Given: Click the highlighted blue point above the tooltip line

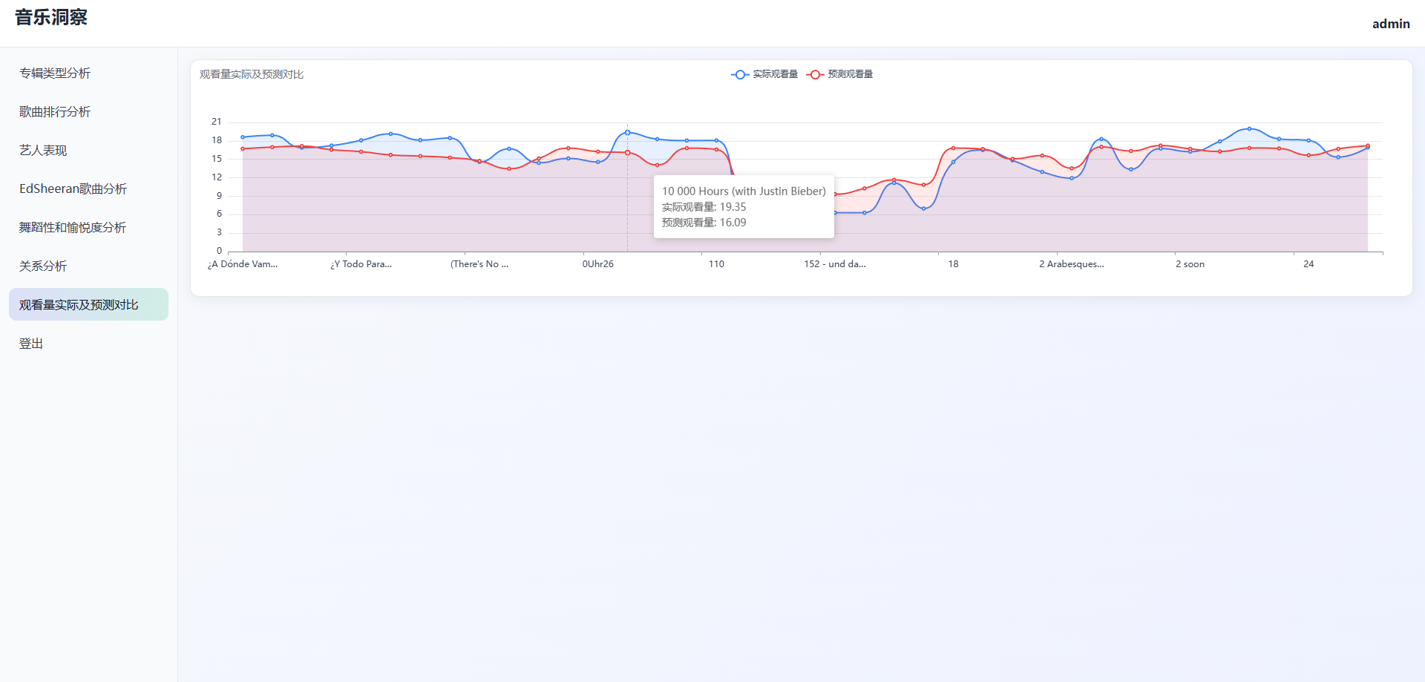Looking at the screenshot, I should (x=627, y=133).
